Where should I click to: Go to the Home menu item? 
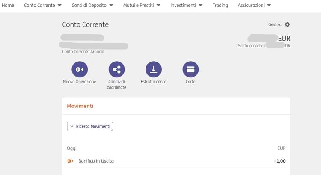click(8, 5)
